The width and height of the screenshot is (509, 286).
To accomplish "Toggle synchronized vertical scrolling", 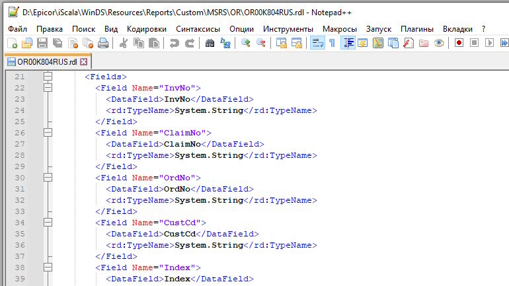I will click(281, 43).
